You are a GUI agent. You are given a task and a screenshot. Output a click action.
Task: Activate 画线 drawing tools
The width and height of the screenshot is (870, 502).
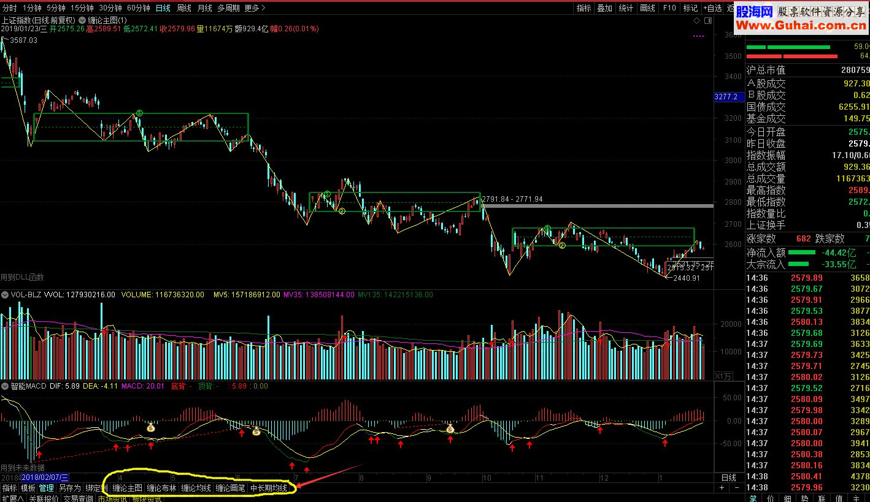pyautogui.click(x=648, y=8)
